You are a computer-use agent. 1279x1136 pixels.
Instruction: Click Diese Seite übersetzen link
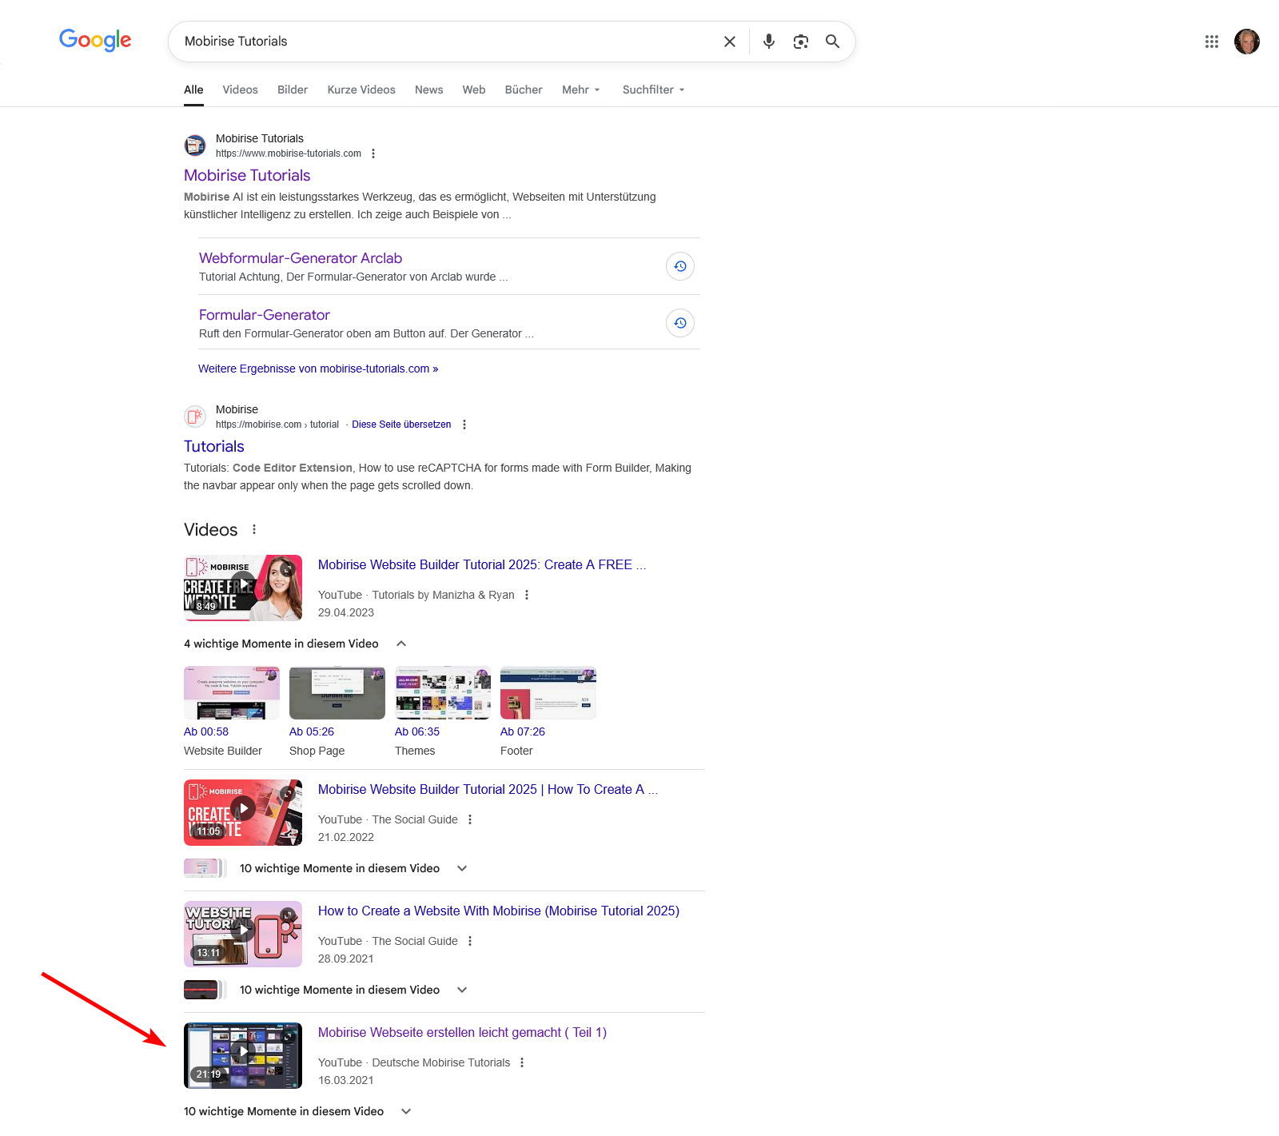tap(401, 425)
